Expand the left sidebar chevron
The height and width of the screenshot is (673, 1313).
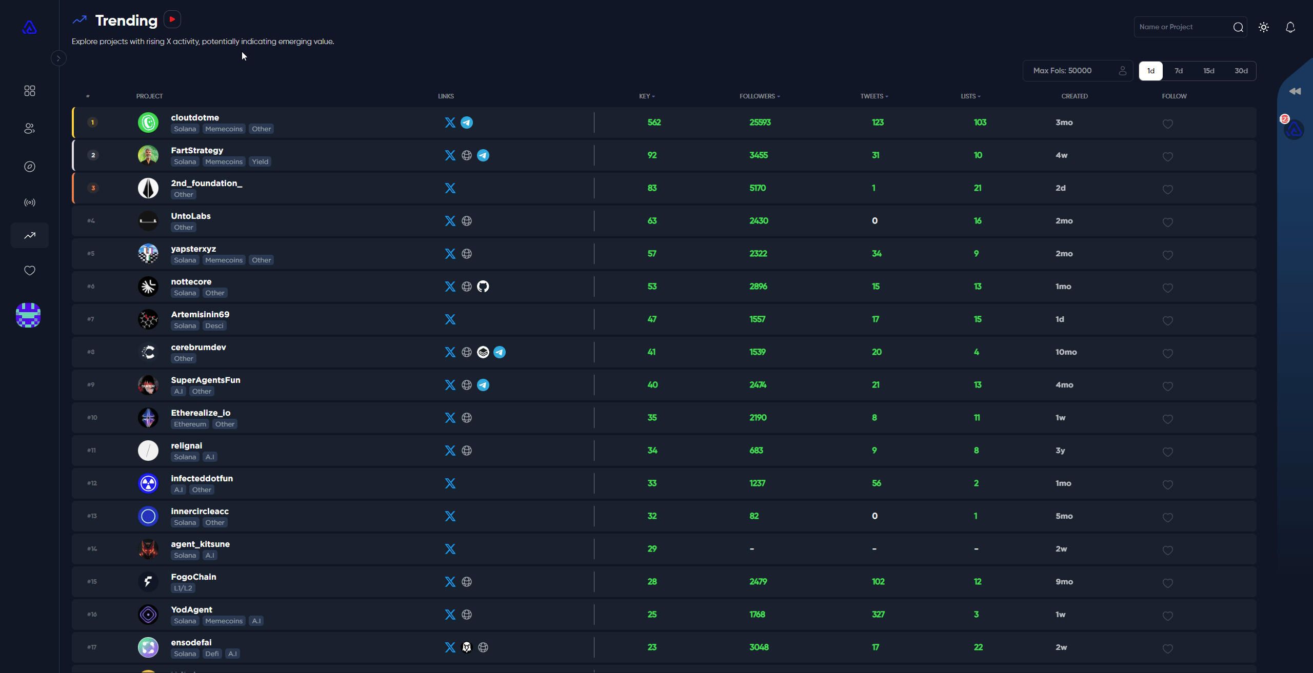tap(58, 58)
